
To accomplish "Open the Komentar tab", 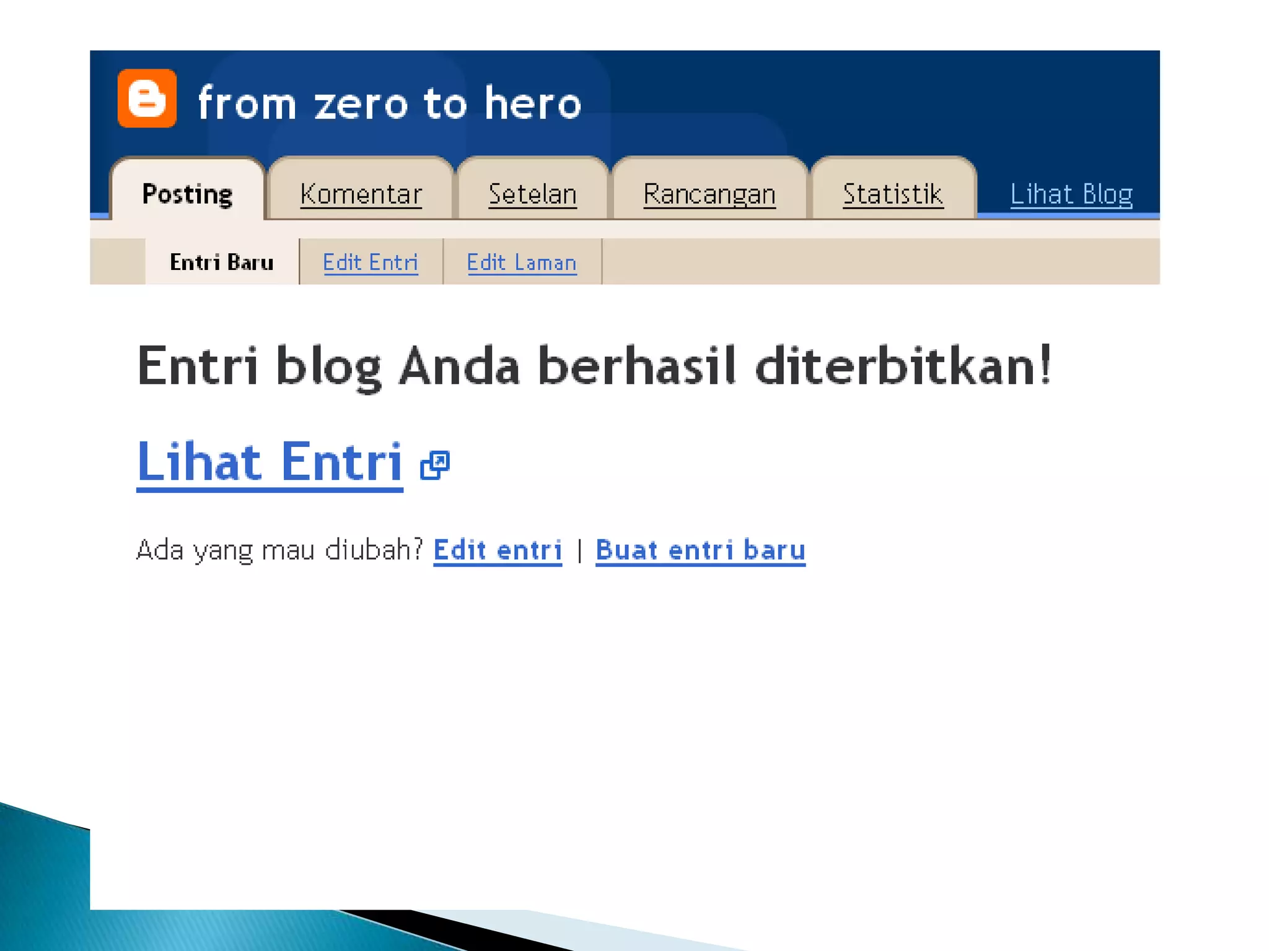I will click(x=361, y=194).
